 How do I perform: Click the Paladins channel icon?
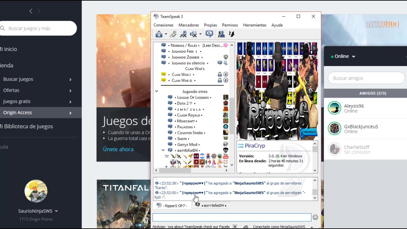pyautogui.click(x=225, y=127)
